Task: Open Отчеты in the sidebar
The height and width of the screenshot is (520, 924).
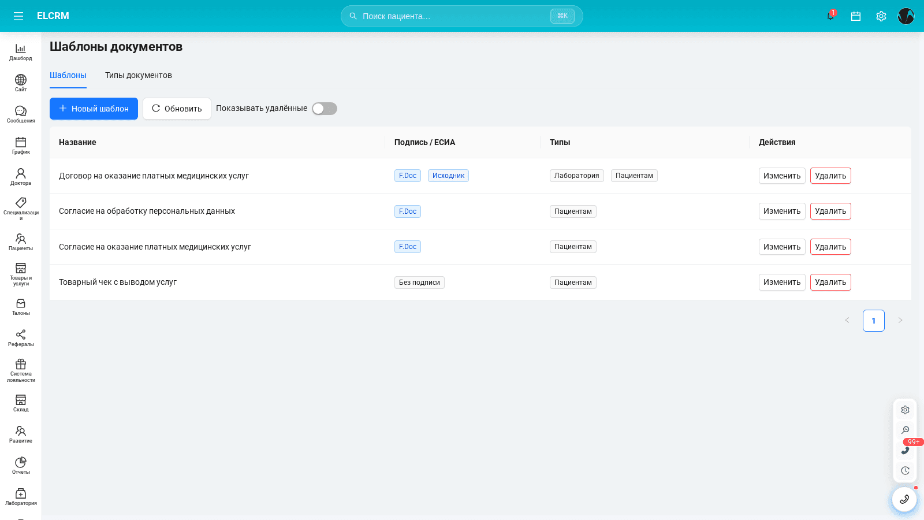Action: 21,466
